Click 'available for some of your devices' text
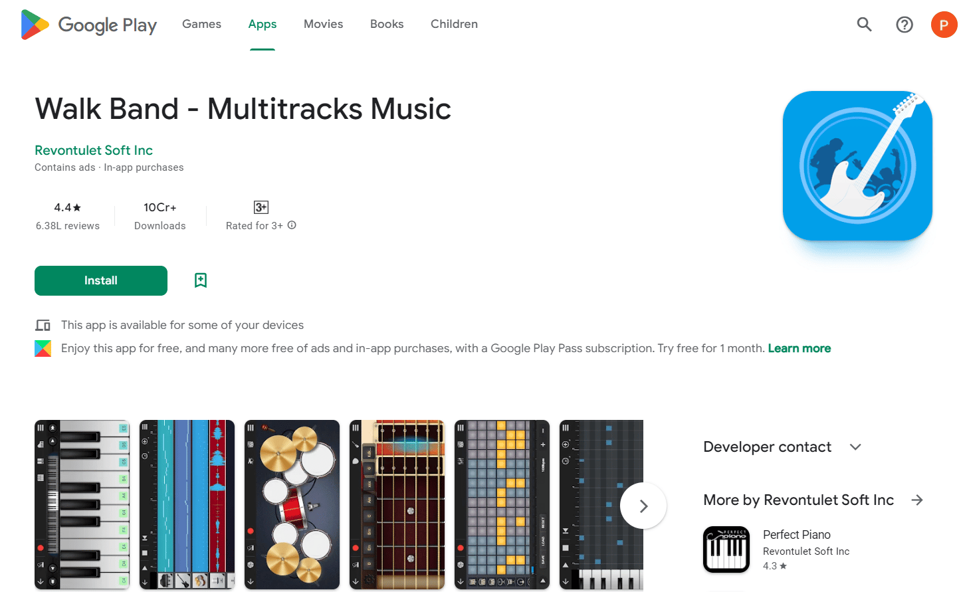Viewport: 965px width, 592px height. point(183,325)
